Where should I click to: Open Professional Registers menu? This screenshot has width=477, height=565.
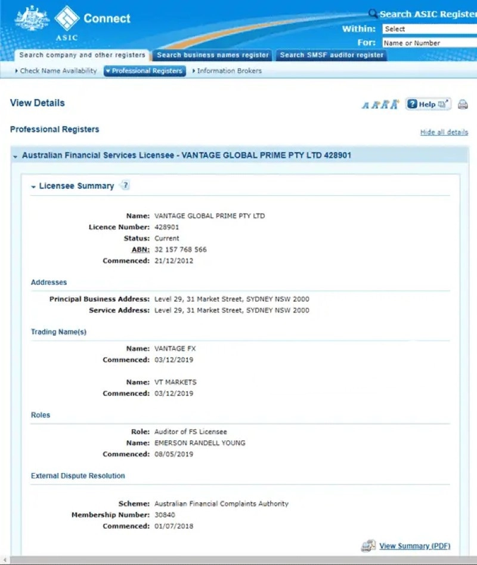[x=145, y=70]
